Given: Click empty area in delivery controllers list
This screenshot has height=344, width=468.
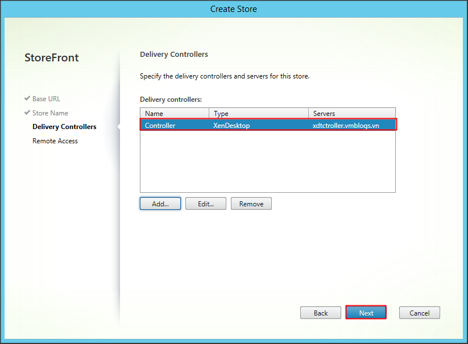Looking at the screenshot, I should pyautogui.click(x=267, y=162).
